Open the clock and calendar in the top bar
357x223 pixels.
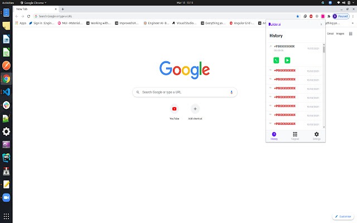(185, 3)
